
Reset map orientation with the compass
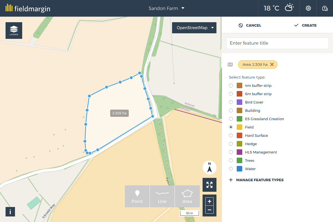tap(210, 167)
